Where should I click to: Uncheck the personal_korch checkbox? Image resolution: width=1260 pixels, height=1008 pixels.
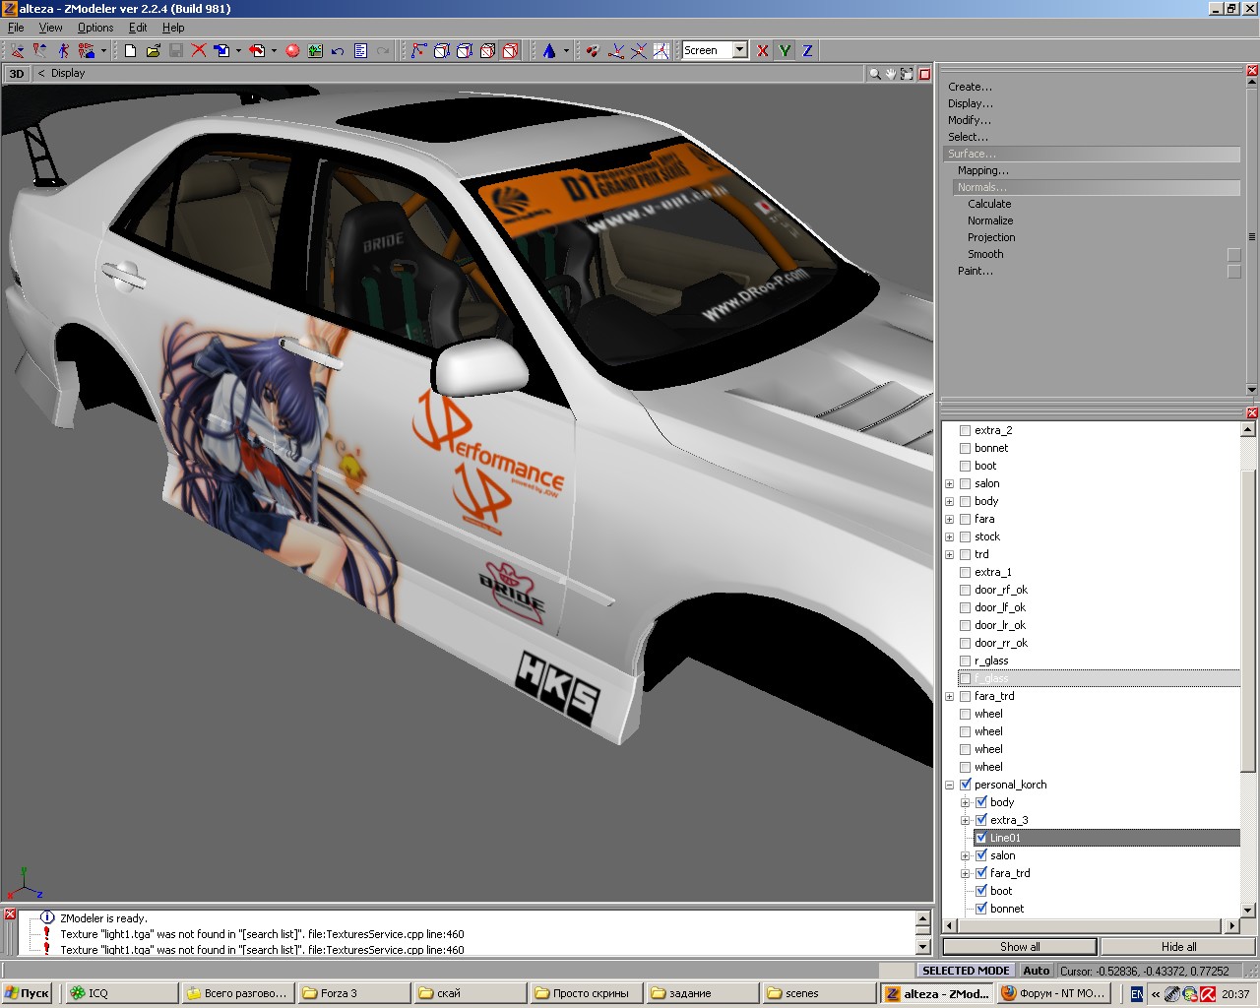965,785
